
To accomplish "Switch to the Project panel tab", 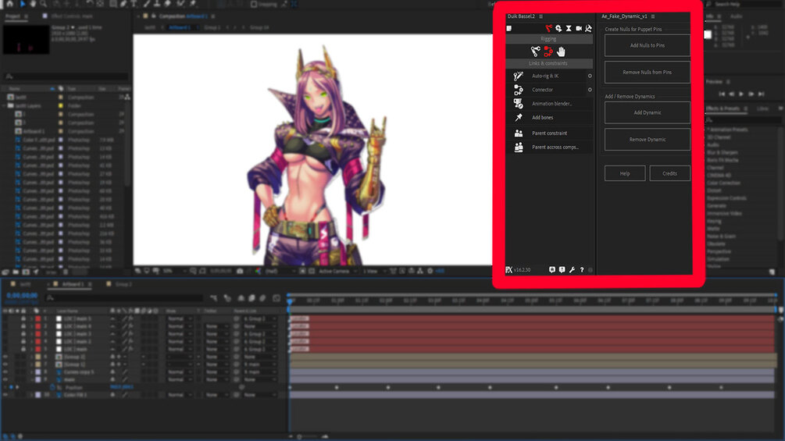I will pyautogui.click(x=13, y=16).
